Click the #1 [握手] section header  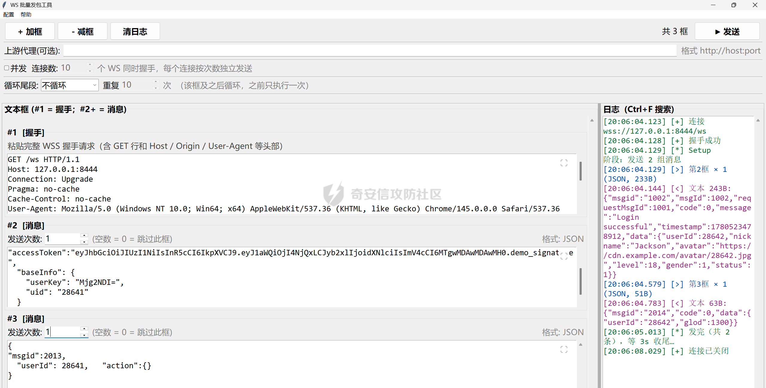coord(26,132)
